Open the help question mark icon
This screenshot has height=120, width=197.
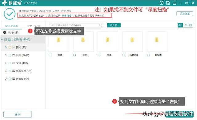[x=161, y=3]
